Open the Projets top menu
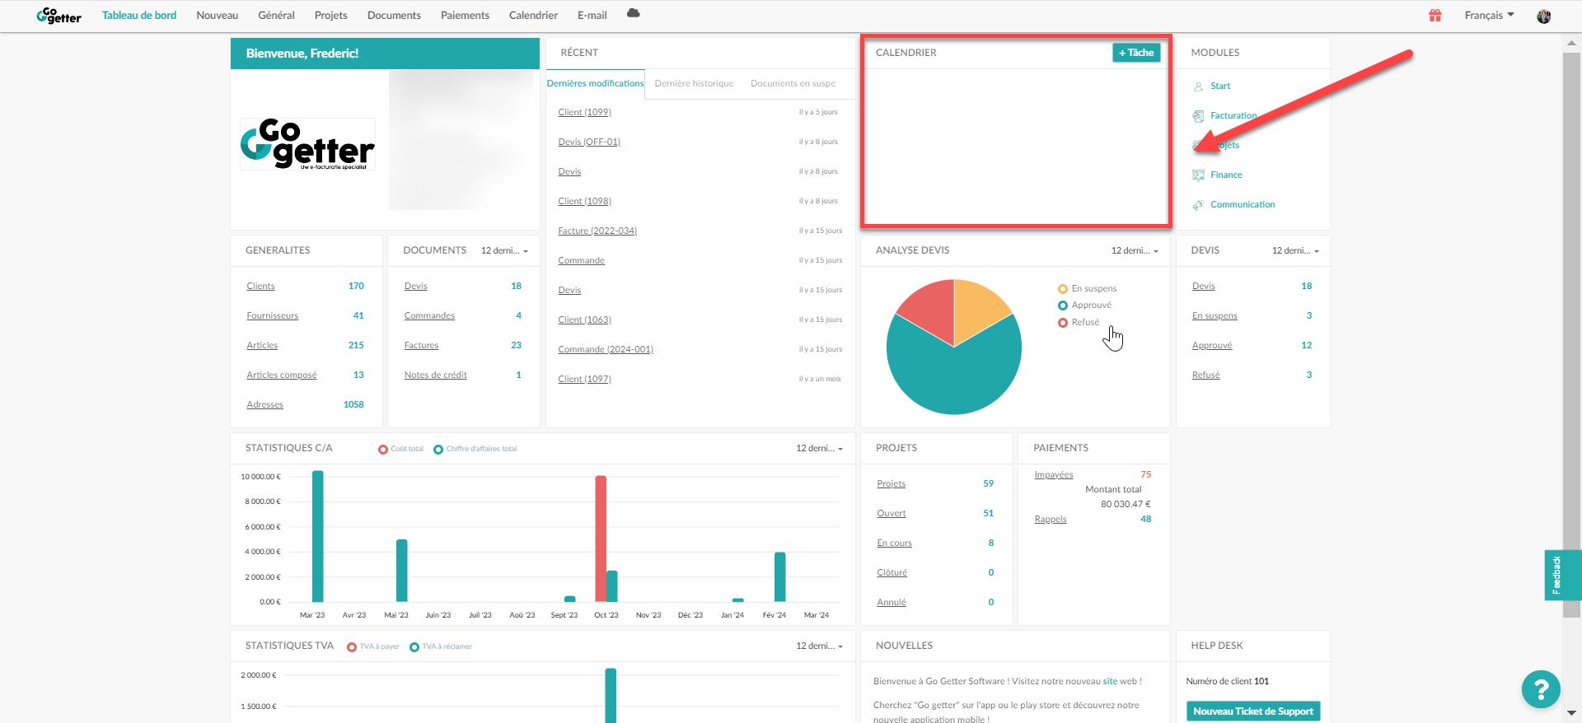This screenshot has width=1582, height=723. [x=330, y=16]
